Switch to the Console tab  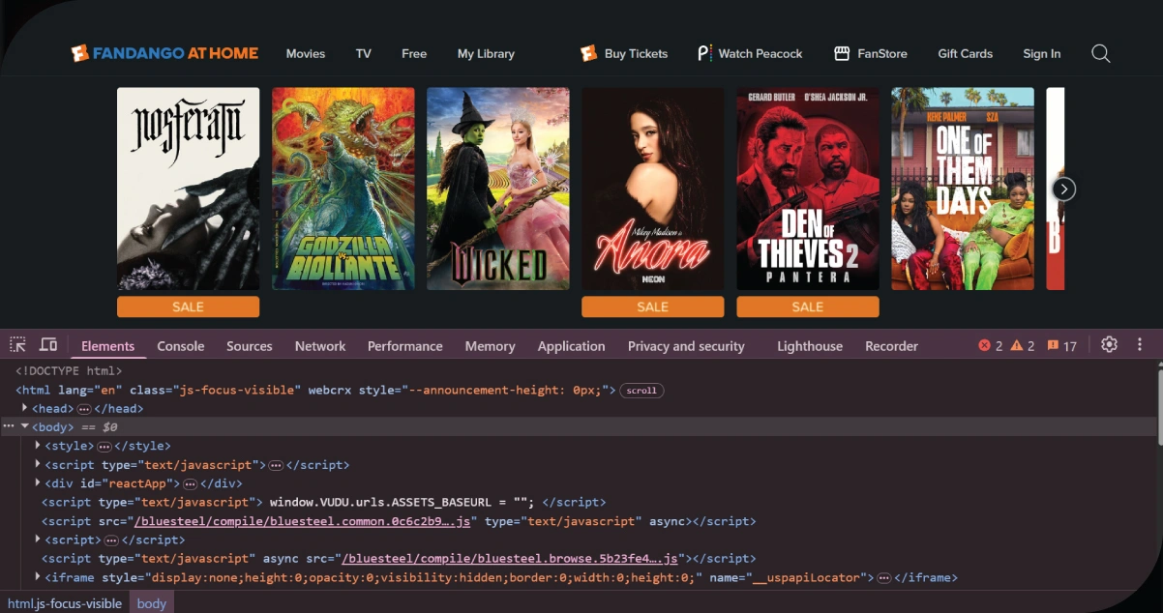coord(180,346)
